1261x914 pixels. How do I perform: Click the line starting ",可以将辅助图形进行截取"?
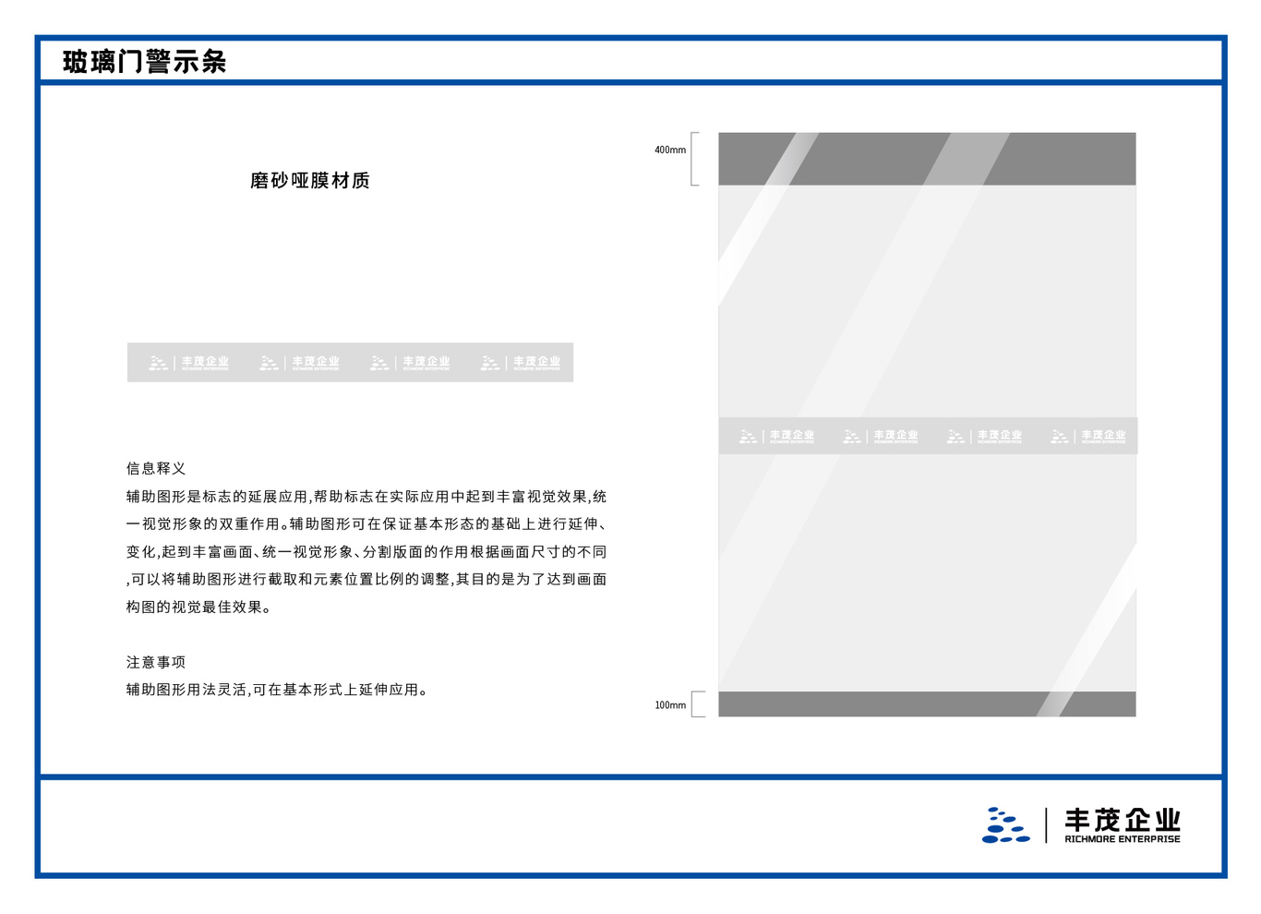366,579
